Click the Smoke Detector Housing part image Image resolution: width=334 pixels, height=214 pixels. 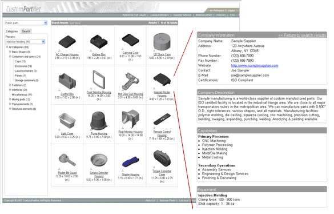(x=99, y=161)
